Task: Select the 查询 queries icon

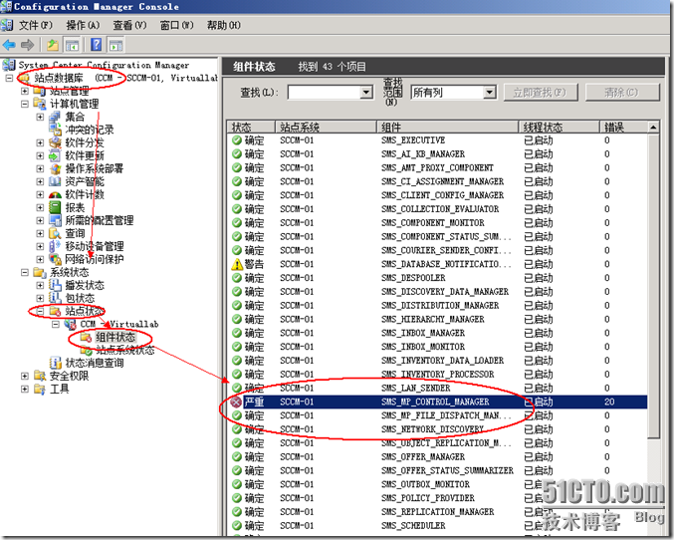Action: tap(55, 233)
